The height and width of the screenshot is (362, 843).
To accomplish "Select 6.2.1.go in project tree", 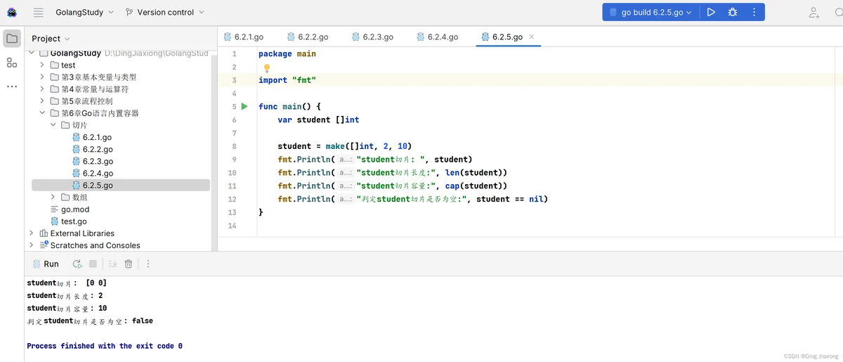I will (98, 137).
